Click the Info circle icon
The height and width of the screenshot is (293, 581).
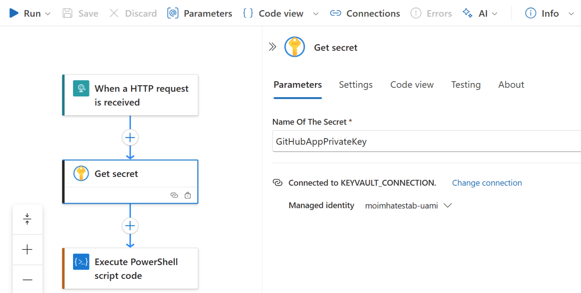click(531, 13)
